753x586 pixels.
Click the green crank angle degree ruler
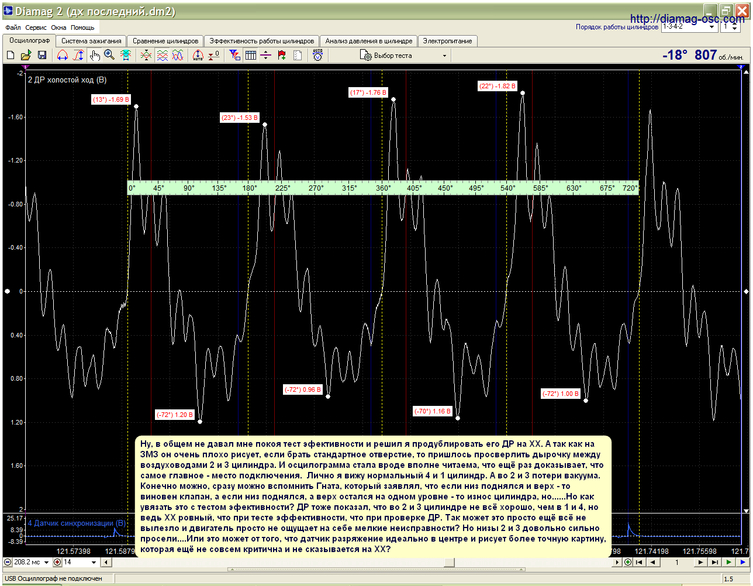tap(383, 188)
